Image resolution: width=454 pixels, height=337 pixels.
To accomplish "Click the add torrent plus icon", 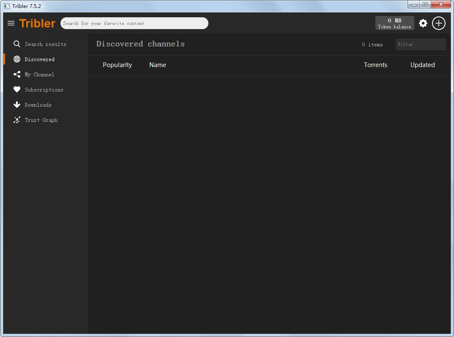I will (x=439, y=23).
